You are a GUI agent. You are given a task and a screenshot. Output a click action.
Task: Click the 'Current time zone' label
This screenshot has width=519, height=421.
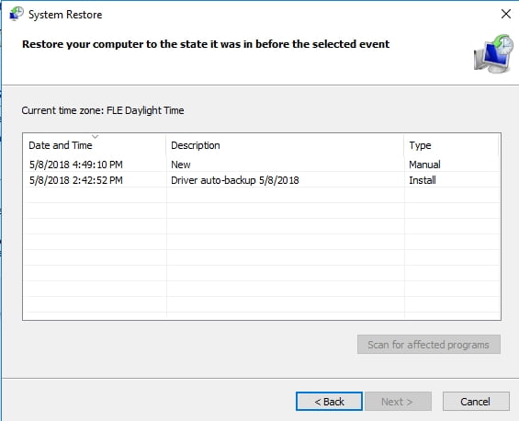tap(103, 110)
